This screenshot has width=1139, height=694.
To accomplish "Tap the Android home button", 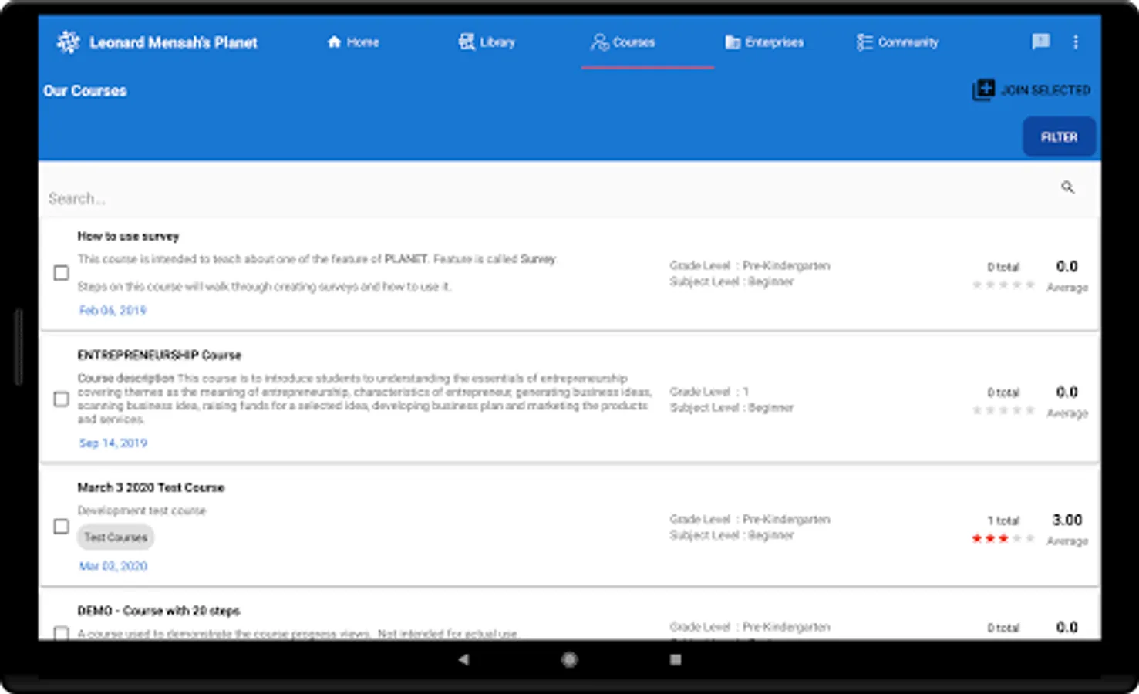I will click(x=569, y=659).
